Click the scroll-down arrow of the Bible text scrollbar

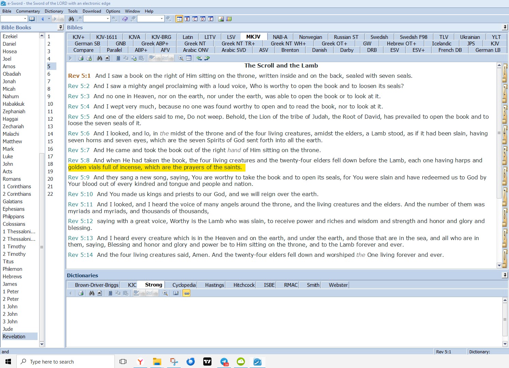[x=499, y=265]
